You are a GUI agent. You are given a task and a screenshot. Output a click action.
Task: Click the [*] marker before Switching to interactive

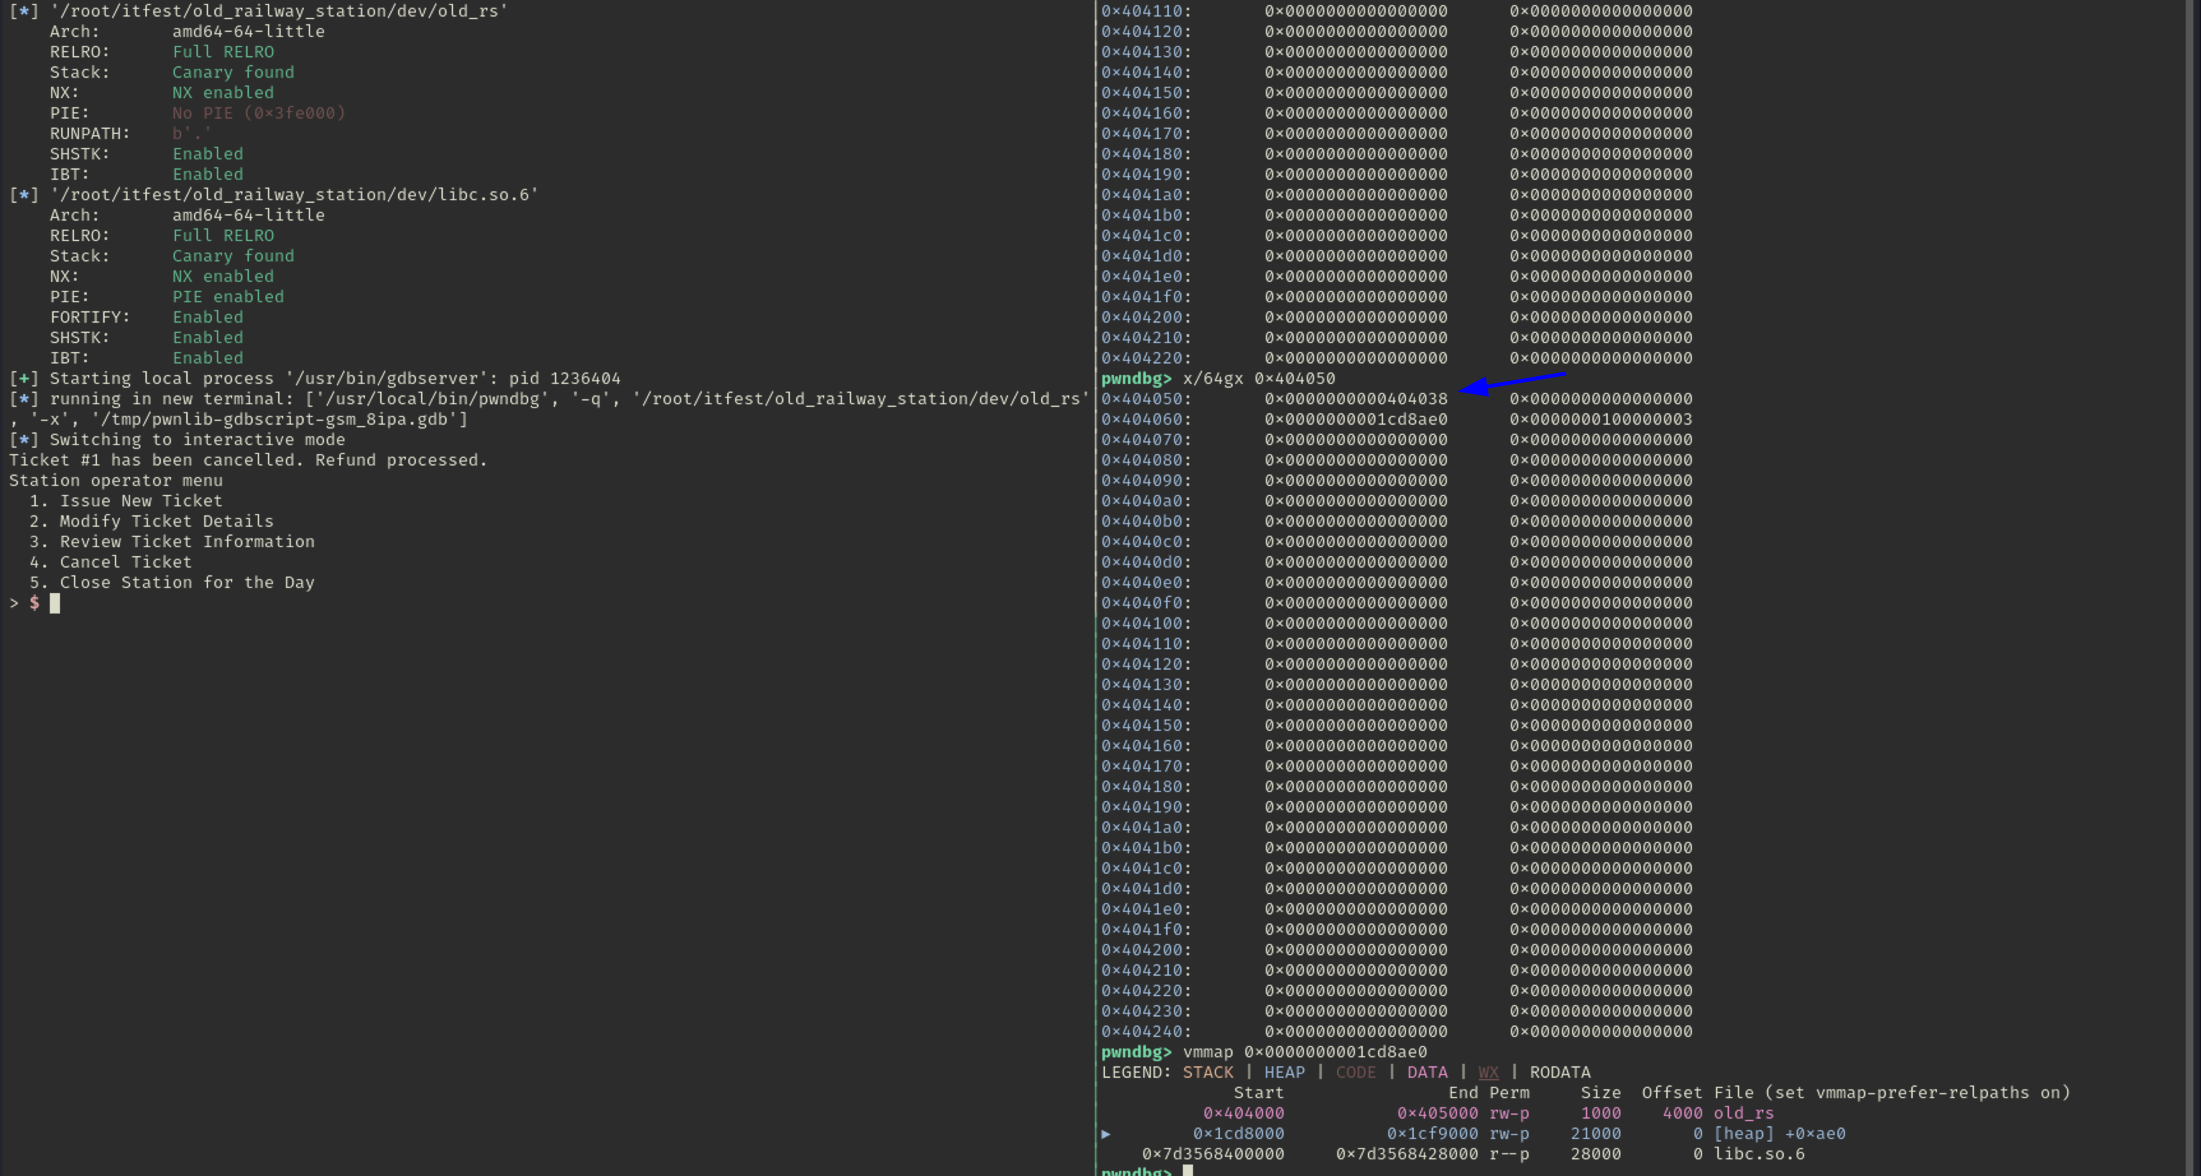(x=24, y=440)
